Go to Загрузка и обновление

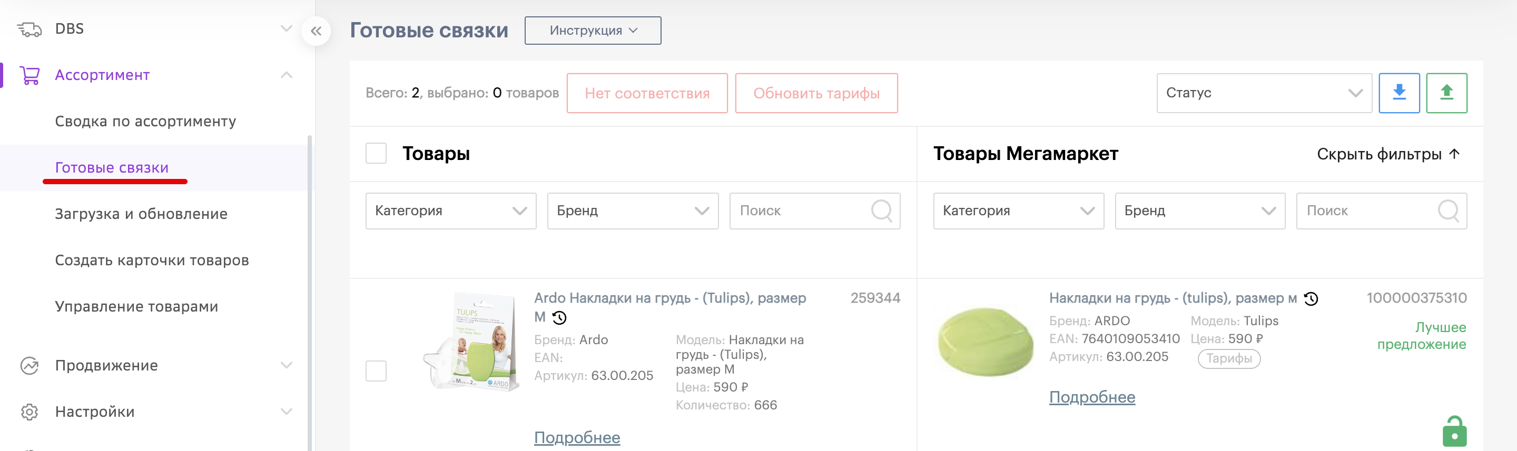(x=141, y=214)
